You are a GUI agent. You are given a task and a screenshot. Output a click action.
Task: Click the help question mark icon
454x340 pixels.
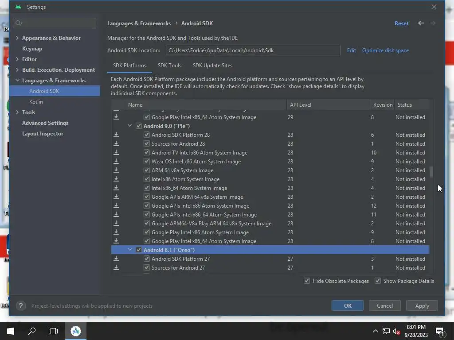tap(21, 305)
